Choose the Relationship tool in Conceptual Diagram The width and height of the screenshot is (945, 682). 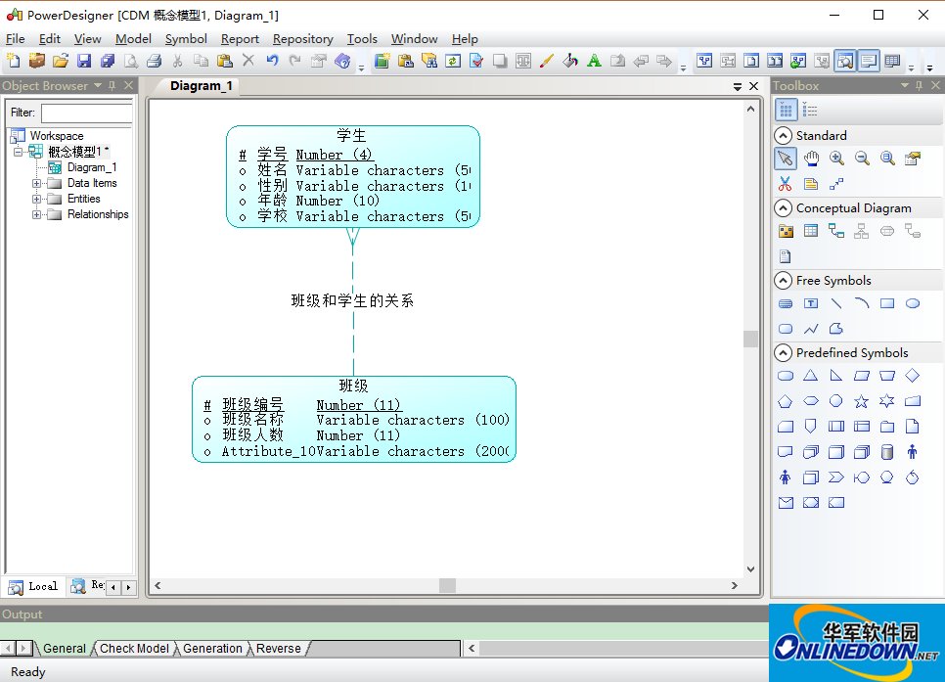836,231
